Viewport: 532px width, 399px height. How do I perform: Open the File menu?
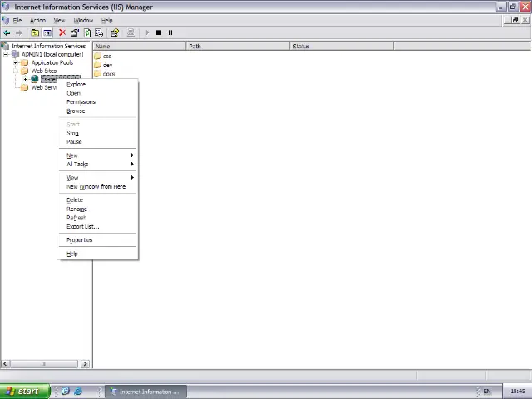[17, 20]
